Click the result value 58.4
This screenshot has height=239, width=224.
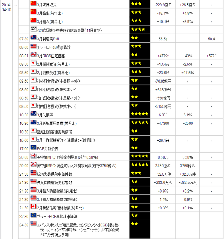tap(211, 39)
